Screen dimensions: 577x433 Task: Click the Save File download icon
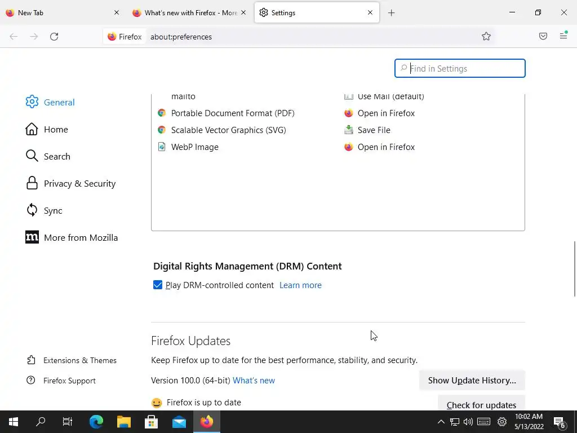(x=348, y=130)
